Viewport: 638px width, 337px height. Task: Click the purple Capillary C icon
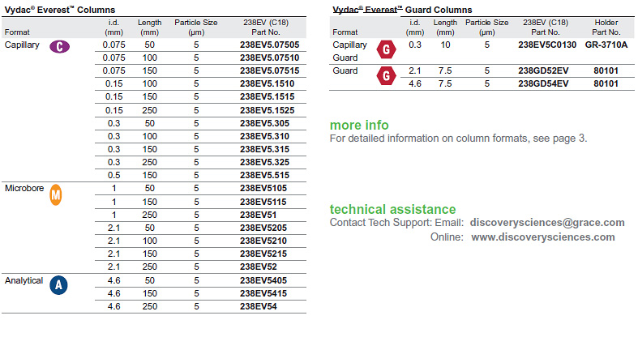click(59, 46)
